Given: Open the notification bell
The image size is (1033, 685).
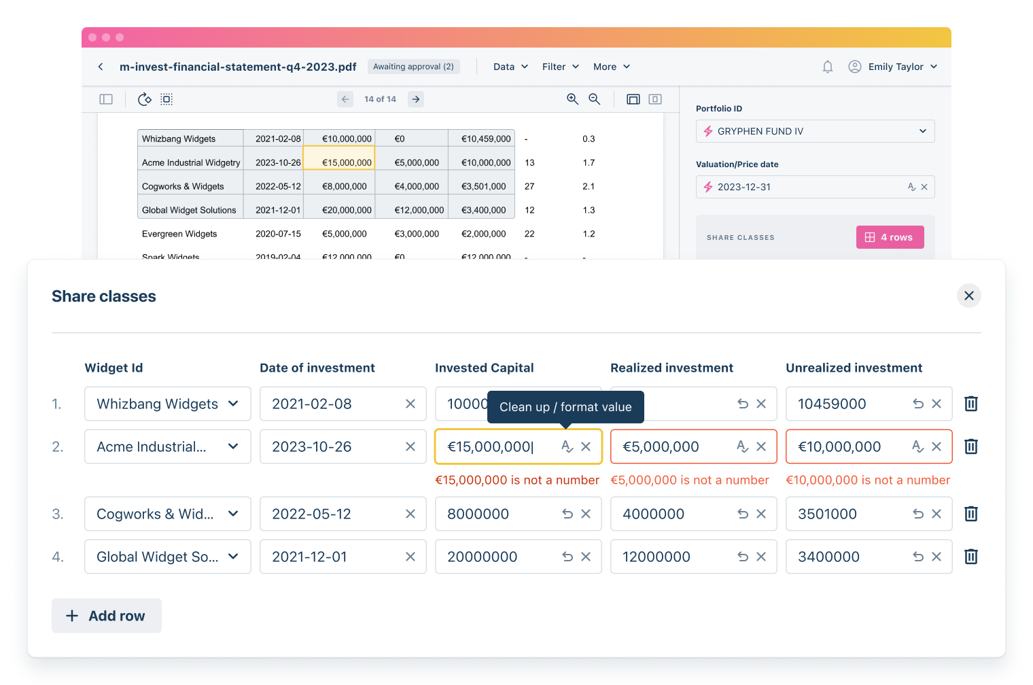Looking at the screenshot, I should pyautogui.click(x=827, y=66).
